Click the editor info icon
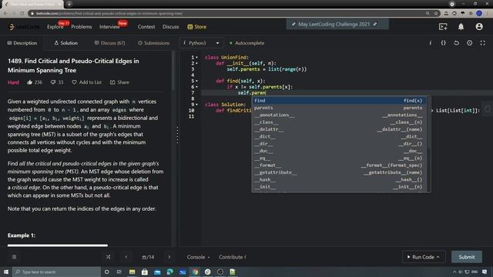 [x=430, y=43]
